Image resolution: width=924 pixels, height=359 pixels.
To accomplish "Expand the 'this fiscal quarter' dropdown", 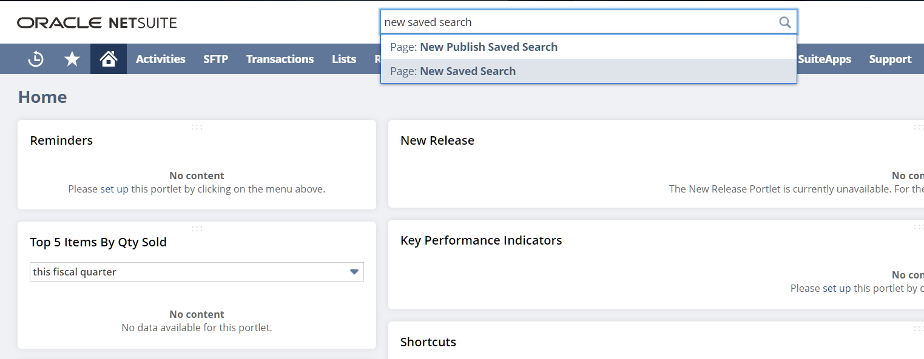I will pos(354,272).
